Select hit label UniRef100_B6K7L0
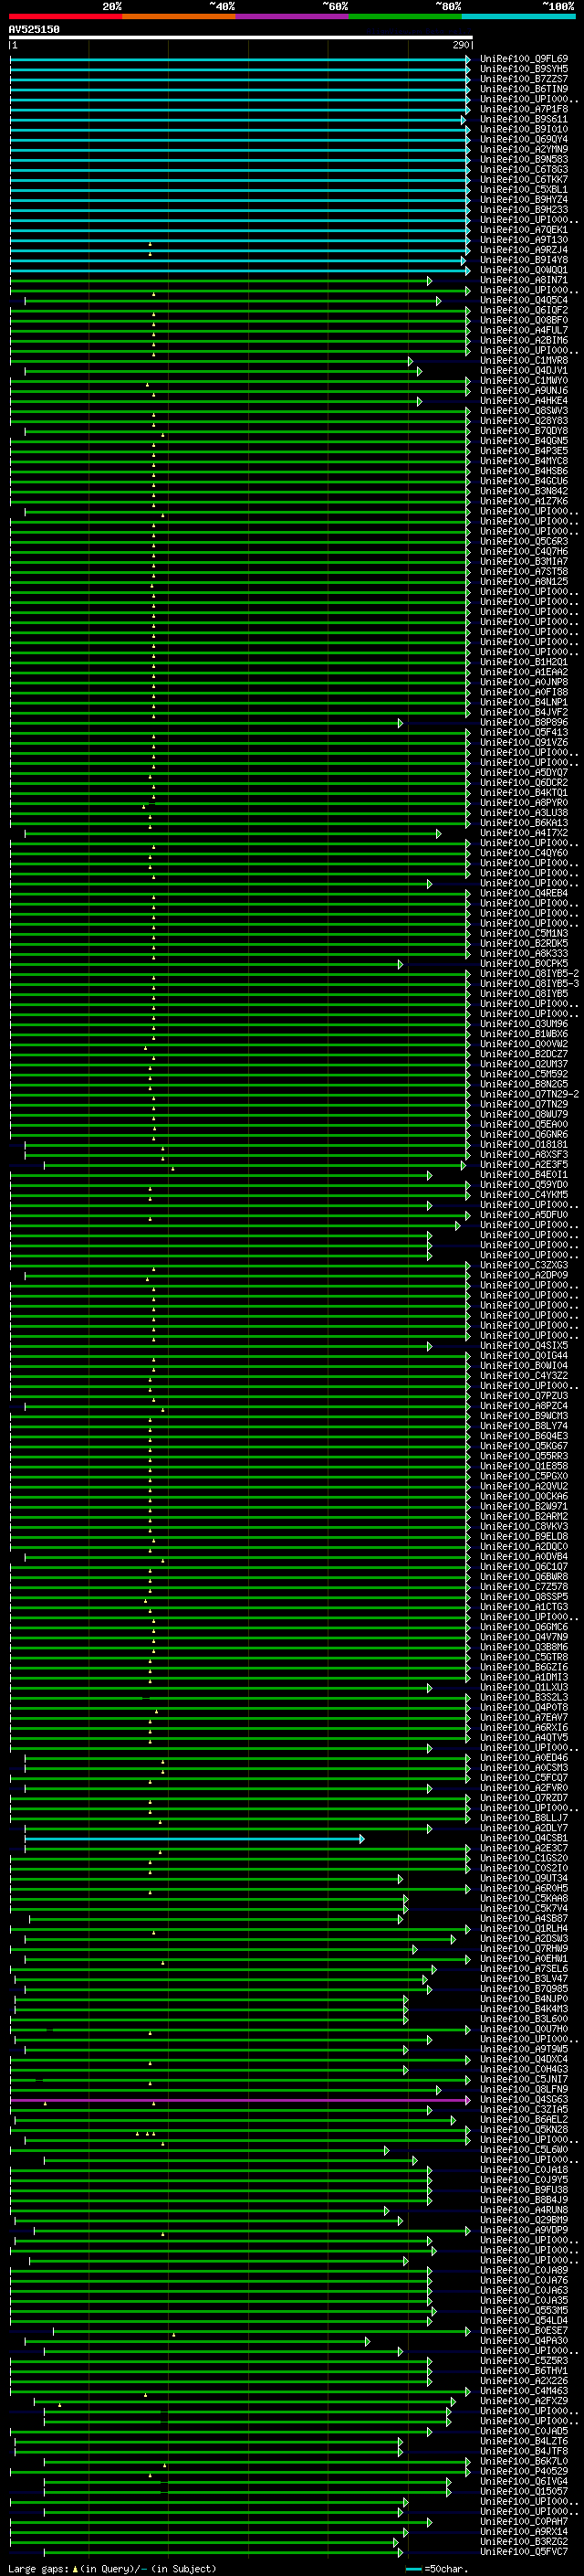Image resolution: width=584 pixels, height=2576 pixels. point(524,2461)
